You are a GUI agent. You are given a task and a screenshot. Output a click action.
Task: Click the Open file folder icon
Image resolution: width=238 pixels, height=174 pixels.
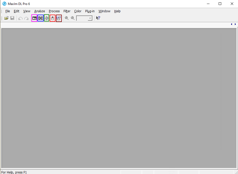tap(7, 18)
